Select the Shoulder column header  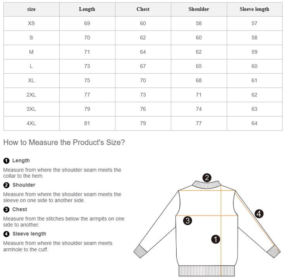(199, 9)
